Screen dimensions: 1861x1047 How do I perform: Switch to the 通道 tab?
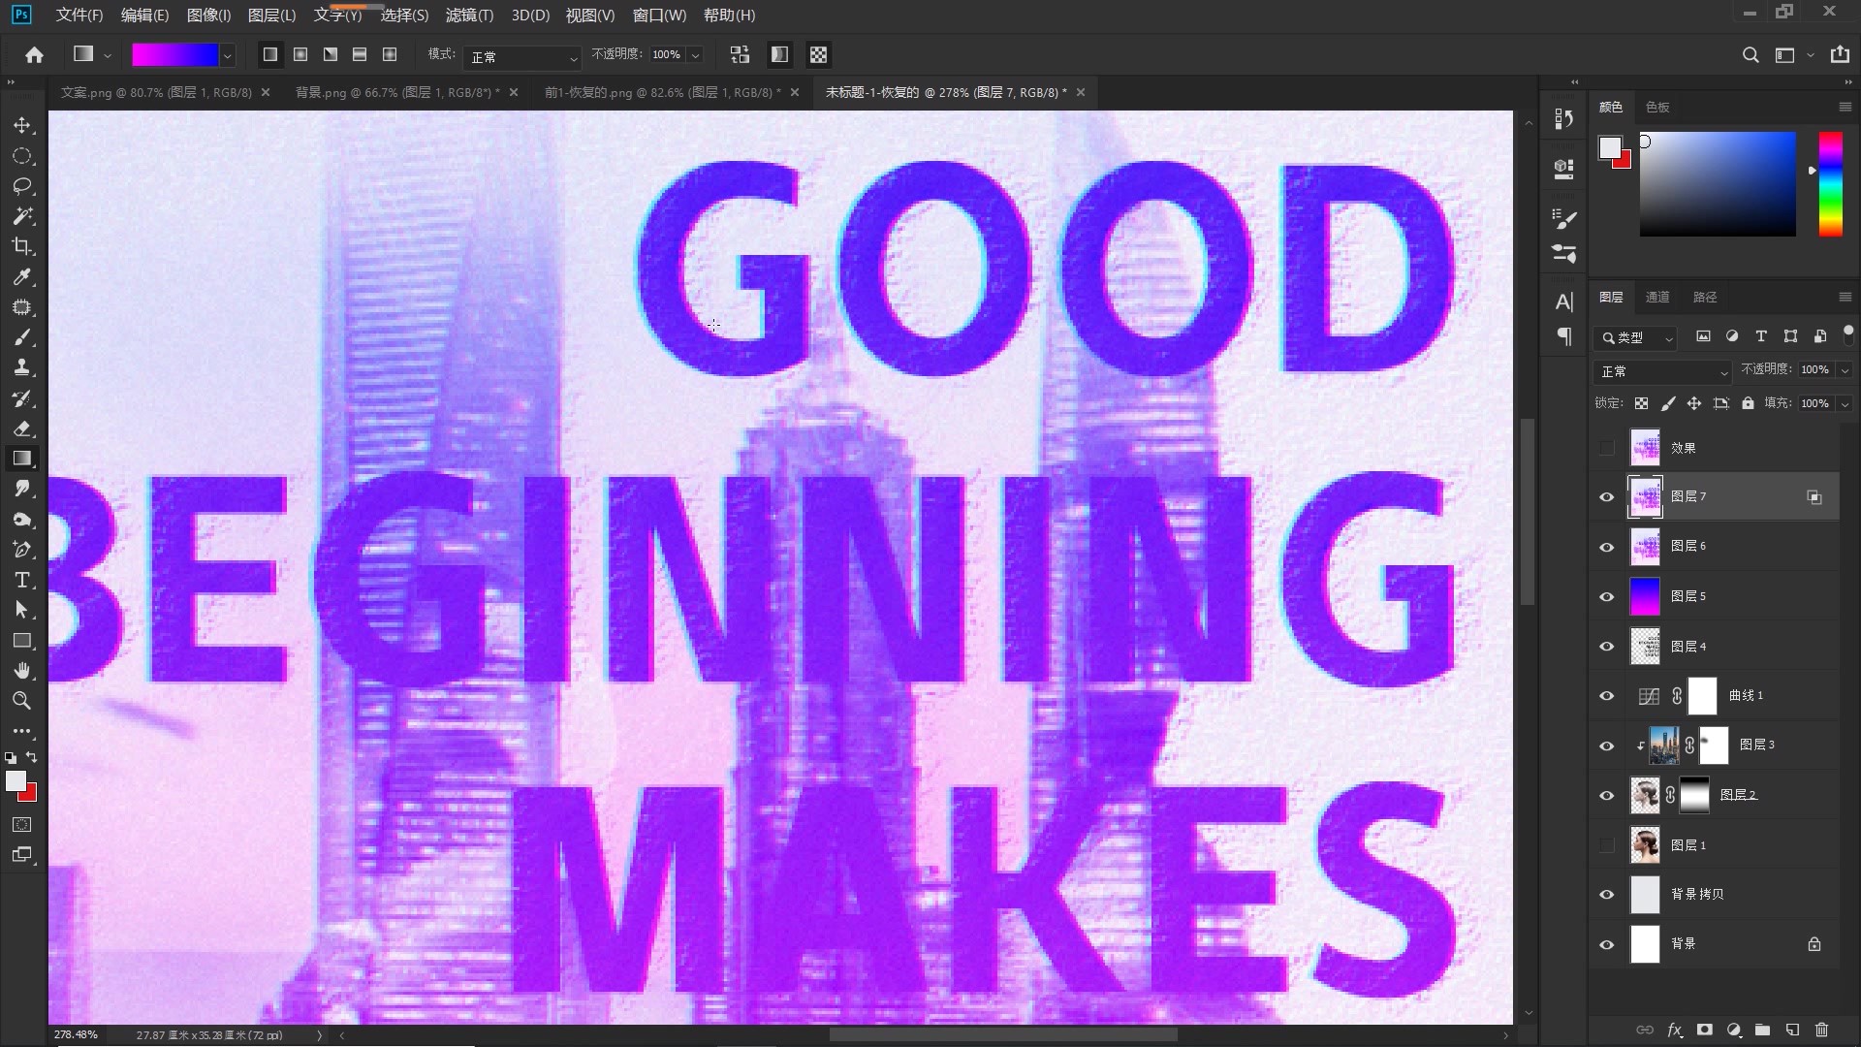pyautogui.click(x=1657, y=297)
